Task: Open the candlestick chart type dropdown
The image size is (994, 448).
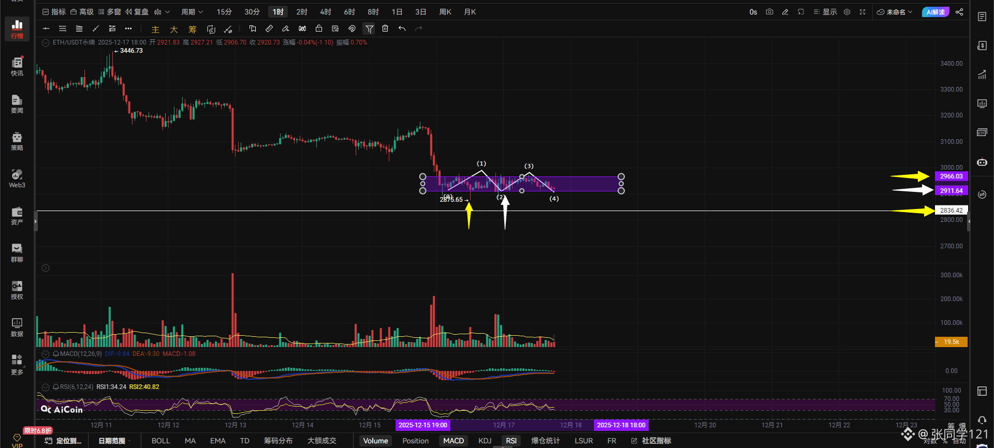Action: [162, 11]
